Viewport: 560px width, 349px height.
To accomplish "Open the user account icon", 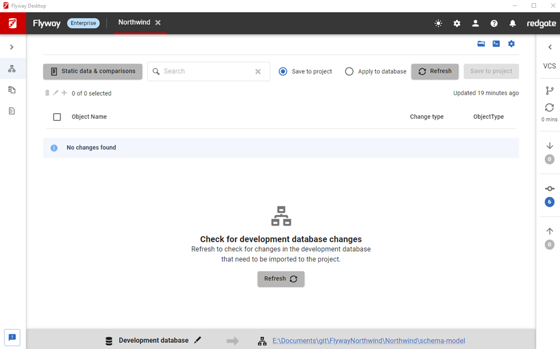I will tap(475, 24).
